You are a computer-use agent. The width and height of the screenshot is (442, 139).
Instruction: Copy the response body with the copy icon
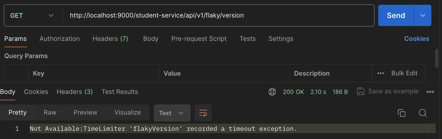[401, 113]
